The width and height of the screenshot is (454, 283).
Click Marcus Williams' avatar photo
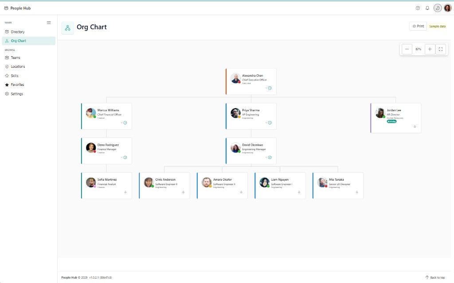pos(91,113)
